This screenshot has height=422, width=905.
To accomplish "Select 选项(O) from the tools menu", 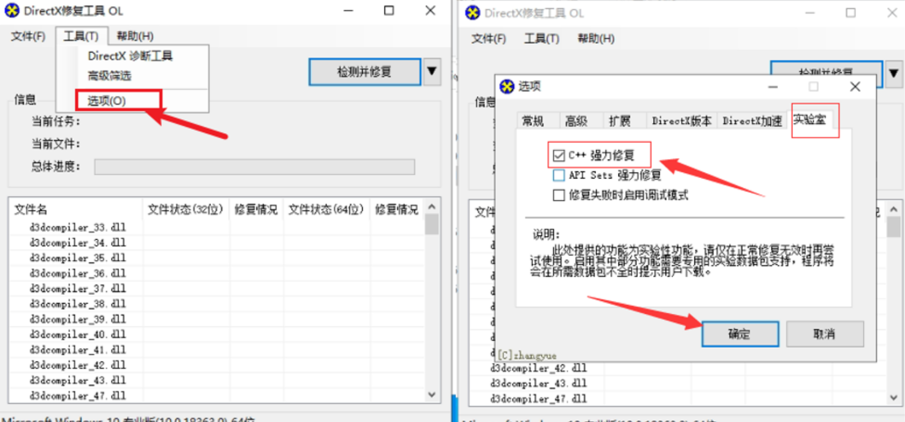I will 107,100.
